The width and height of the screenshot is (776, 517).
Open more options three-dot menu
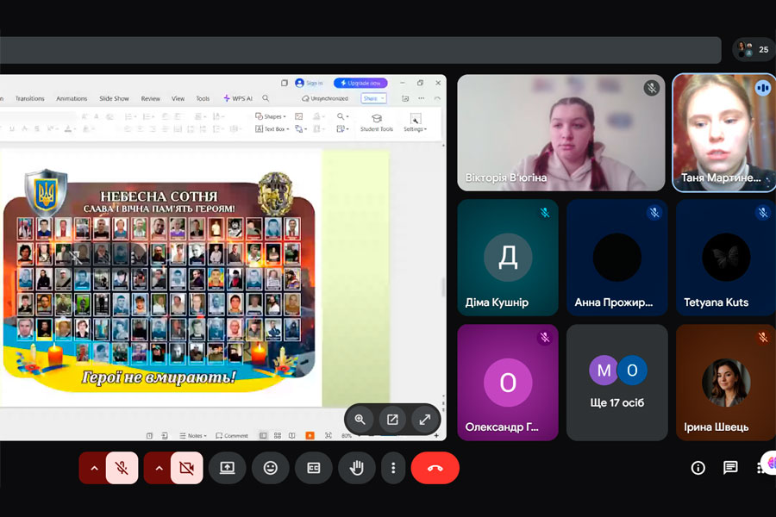pyautogui.click(x=393, y=468)
